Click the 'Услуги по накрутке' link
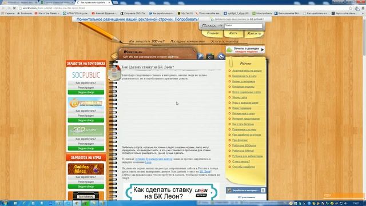The width and height of the screenshot is (366, 206). pyautogui.click(x=225, y=41)
